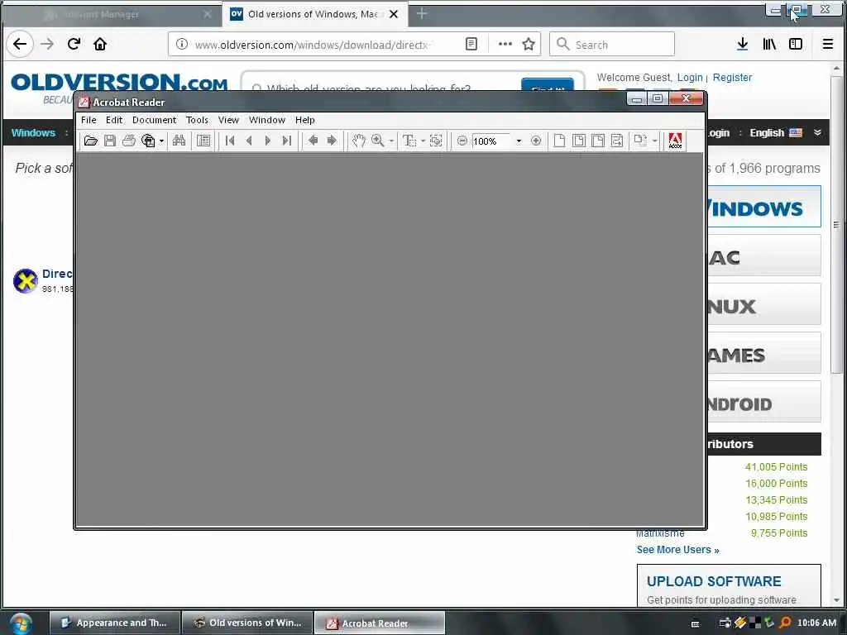Open the Firefox Downloads arrow icon

743,45
